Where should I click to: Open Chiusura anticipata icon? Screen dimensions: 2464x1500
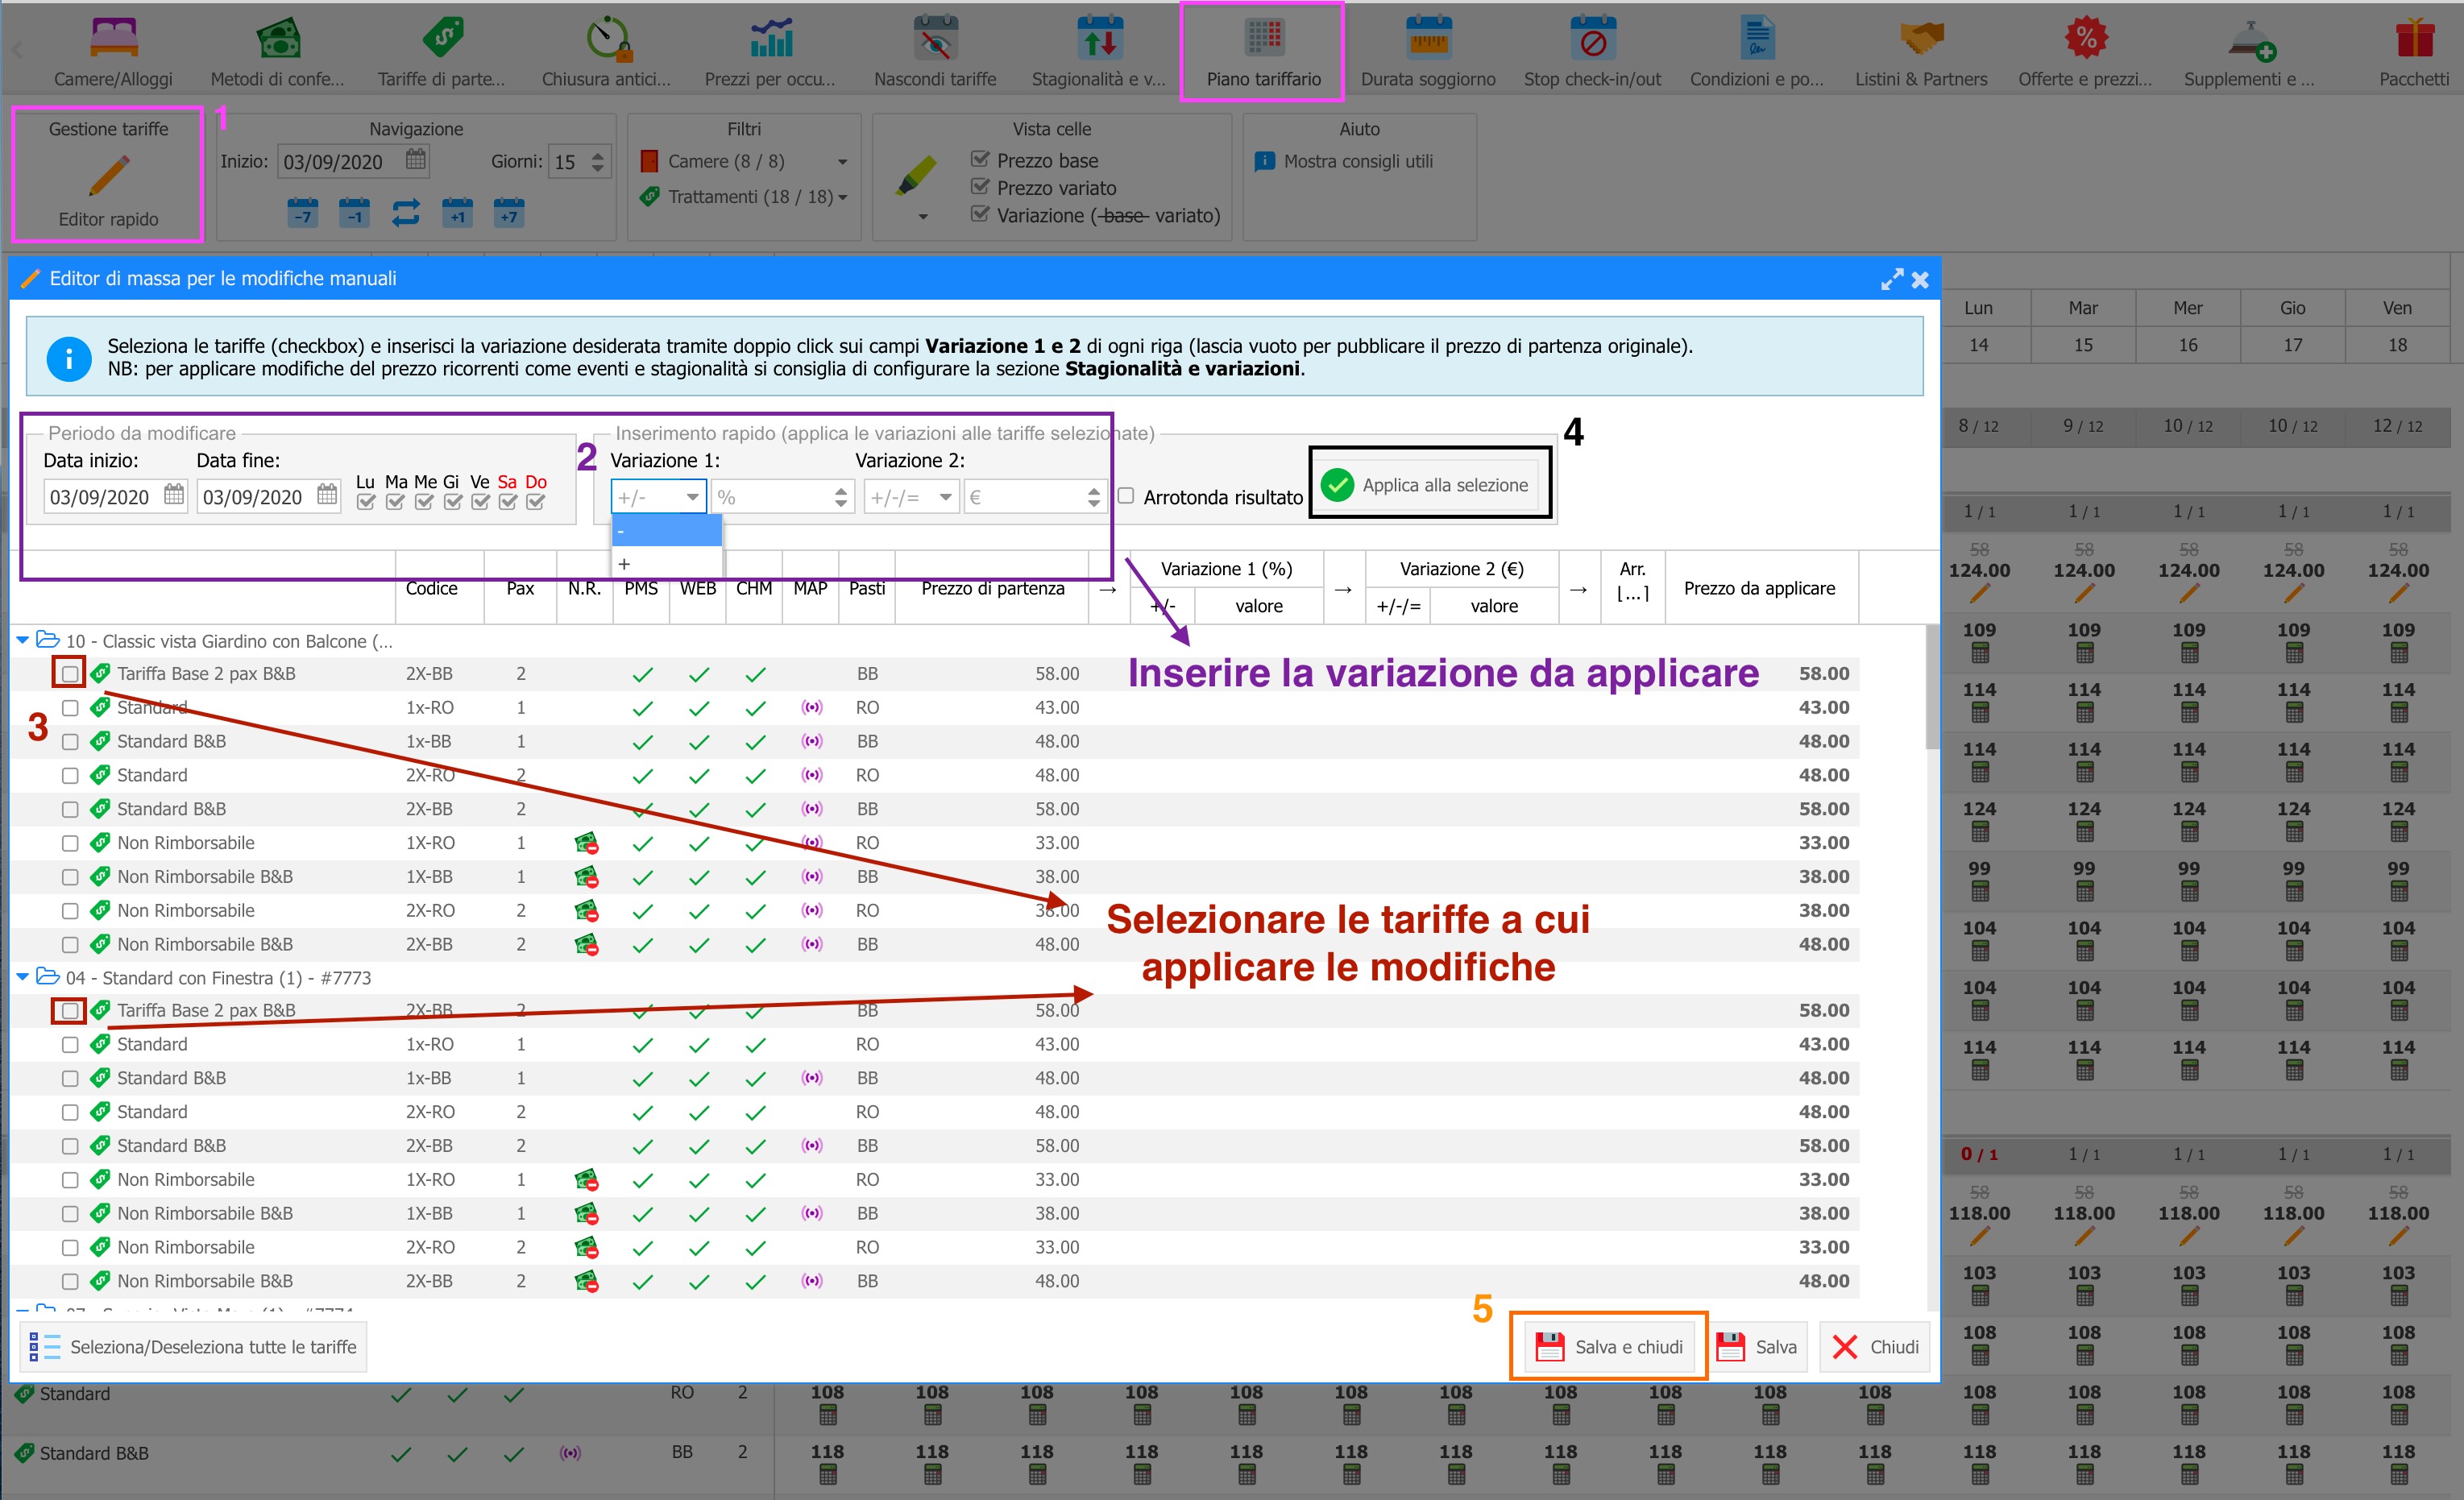(x=606, y=52)
